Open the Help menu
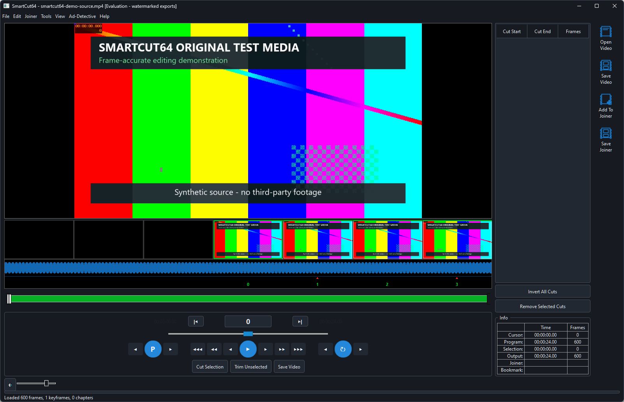The image size is (624, 402). [104, 16]
